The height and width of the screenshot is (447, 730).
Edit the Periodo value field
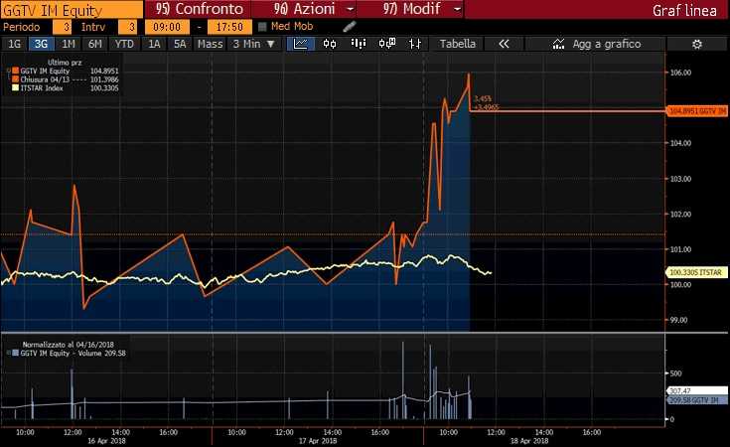62,27
